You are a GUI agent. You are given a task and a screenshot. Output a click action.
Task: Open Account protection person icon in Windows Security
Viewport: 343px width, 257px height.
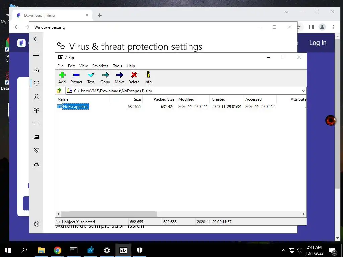pyautogui.click(x=37, y=97)
